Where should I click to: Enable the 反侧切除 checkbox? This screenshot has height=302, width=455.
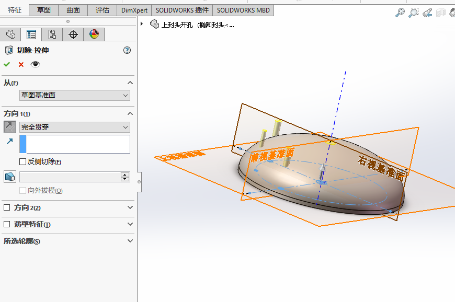click(x=24, y=162)
